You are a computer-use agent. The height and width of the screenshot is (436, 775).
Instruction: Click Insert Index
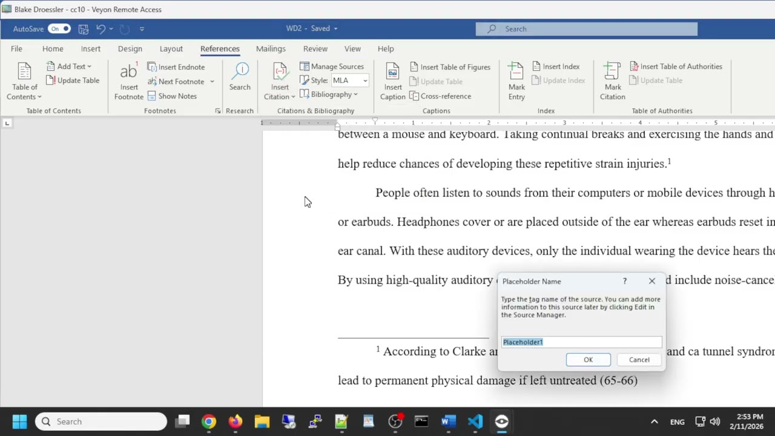point(556,67)
